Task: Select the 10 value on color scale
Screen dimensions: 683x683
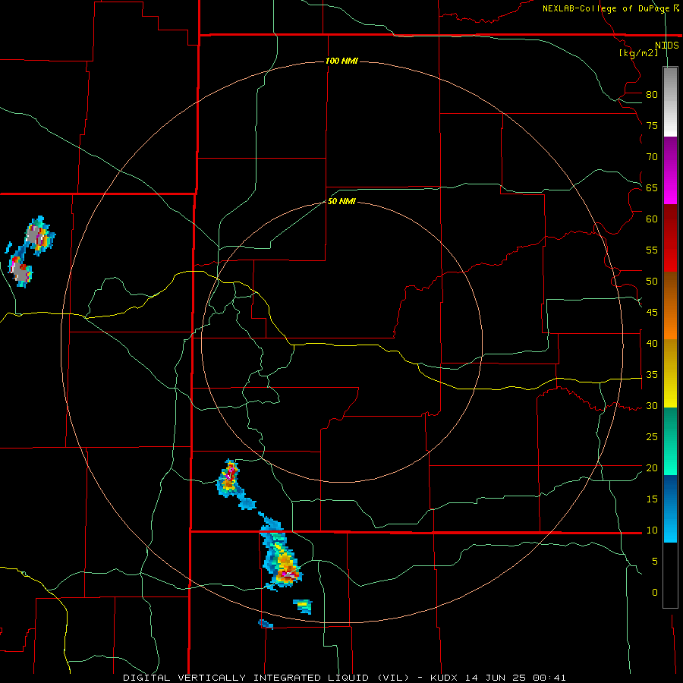Action: coord(652,530)
